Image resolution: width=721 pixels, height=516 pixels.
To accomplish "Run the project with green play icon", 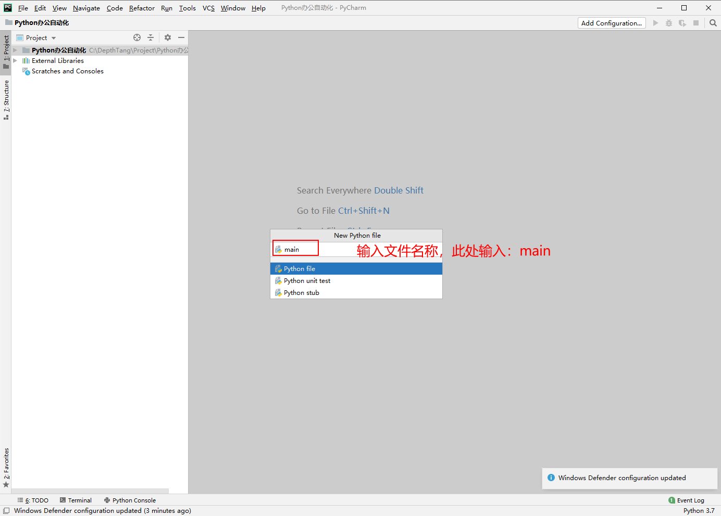I will click(x=655, y=23).
